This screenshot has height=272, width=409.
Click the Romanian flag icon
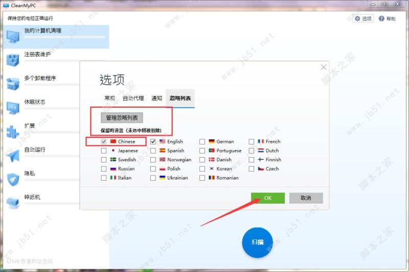(x=212, y=178)
